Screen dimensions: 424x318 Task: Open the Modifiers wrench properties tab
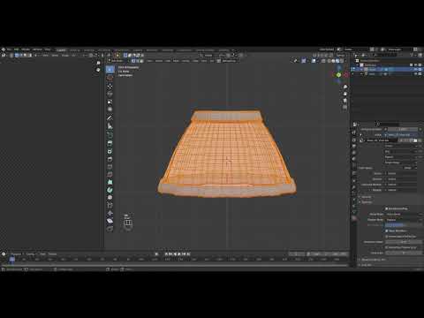pyautogui.click(x=354, y=187)
